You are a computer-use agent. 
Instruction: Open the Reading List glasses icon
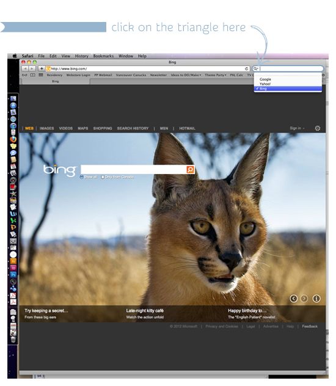point(24,75)
